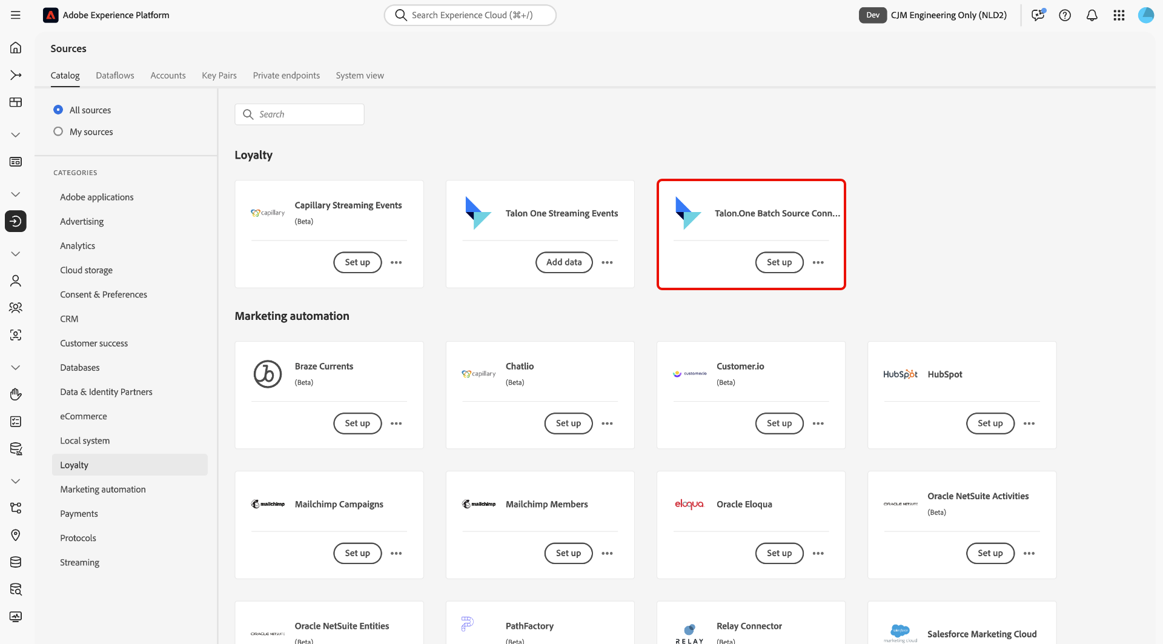Viewport: 1163px width, 644px height.
Task: Open more options for Talon One Streaming Events
Action: (607, 262)
